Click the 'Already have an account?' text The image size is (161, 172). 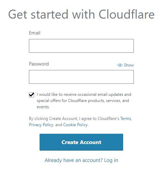(x=74, y=160)
